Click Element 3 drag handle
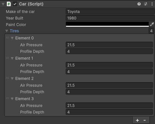The image size is (155, 124). 7,99
